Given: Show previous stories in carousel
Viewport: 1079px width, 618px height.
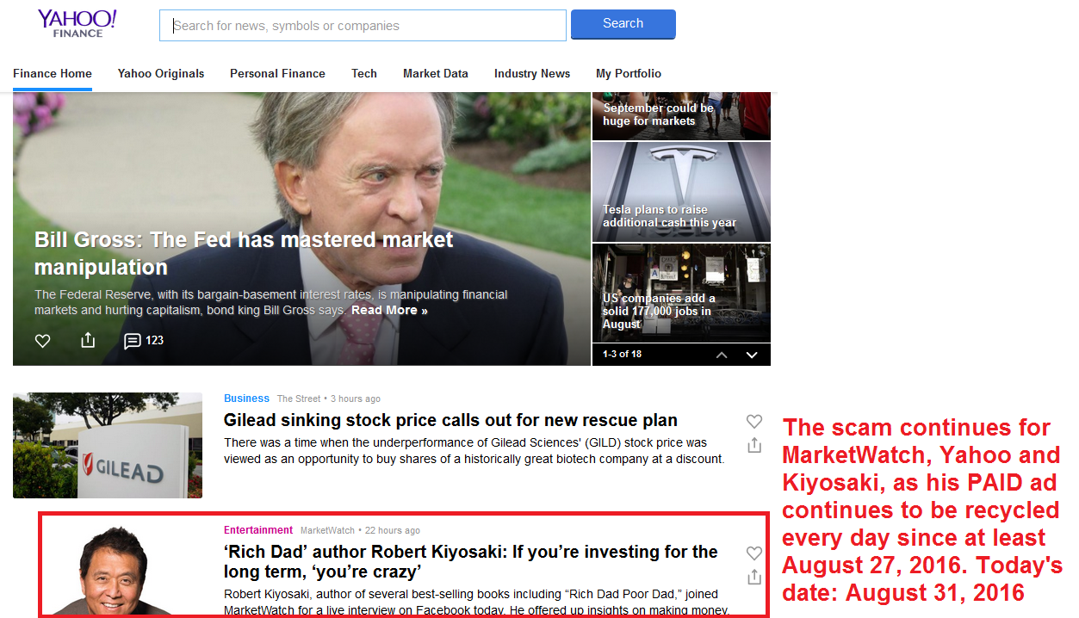Looking at the screenshot, I should click(x=722, y=355).
